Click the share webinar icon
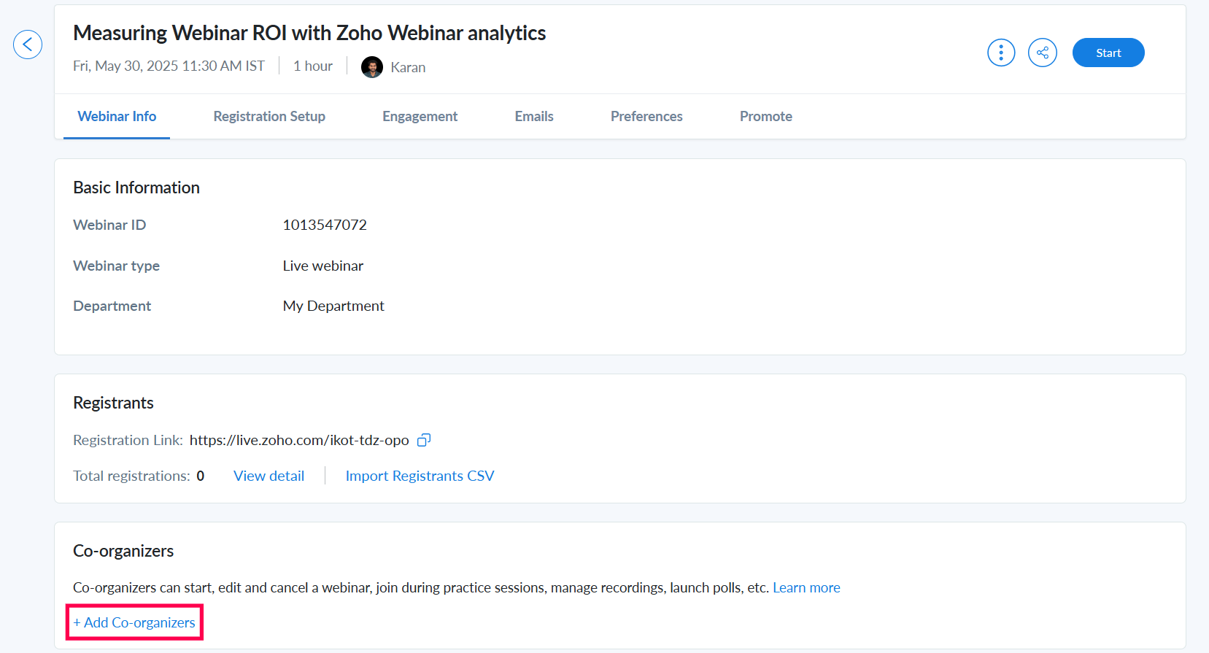This screenshot has width=1209, height=653. 1043,53
